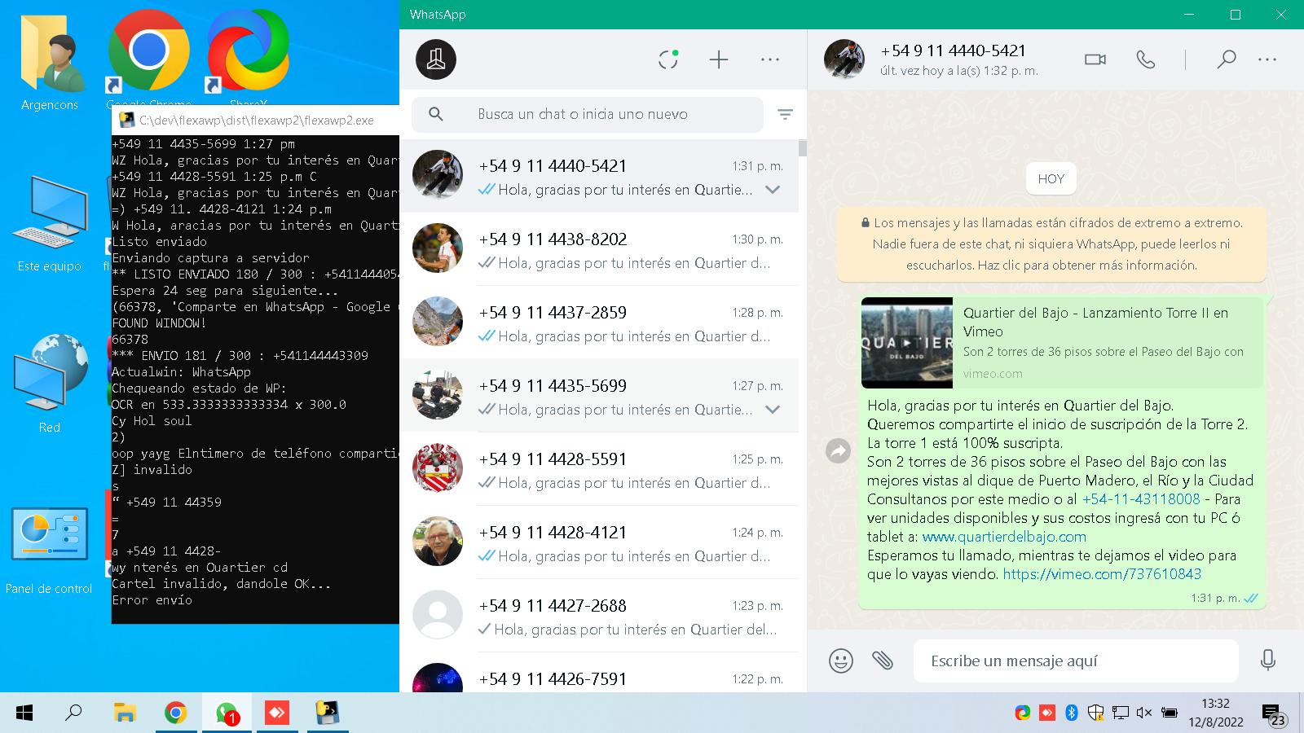The width and height of the screenshot is (1304, 733).
Task: Open Vimeo link preview title
Action: click(1095, 322)
